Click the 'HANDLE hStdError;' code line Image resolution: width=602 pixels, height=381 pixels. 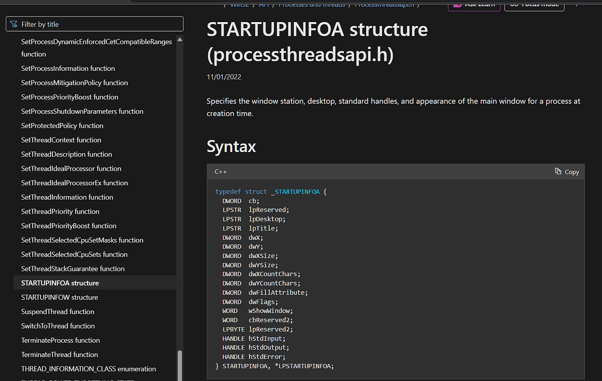254,357
